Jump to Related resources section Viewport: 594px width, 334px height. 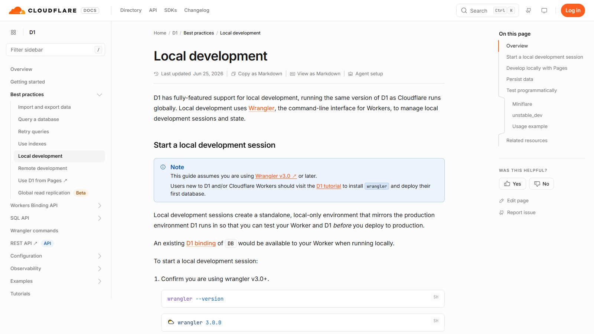(x=527, y=141)
